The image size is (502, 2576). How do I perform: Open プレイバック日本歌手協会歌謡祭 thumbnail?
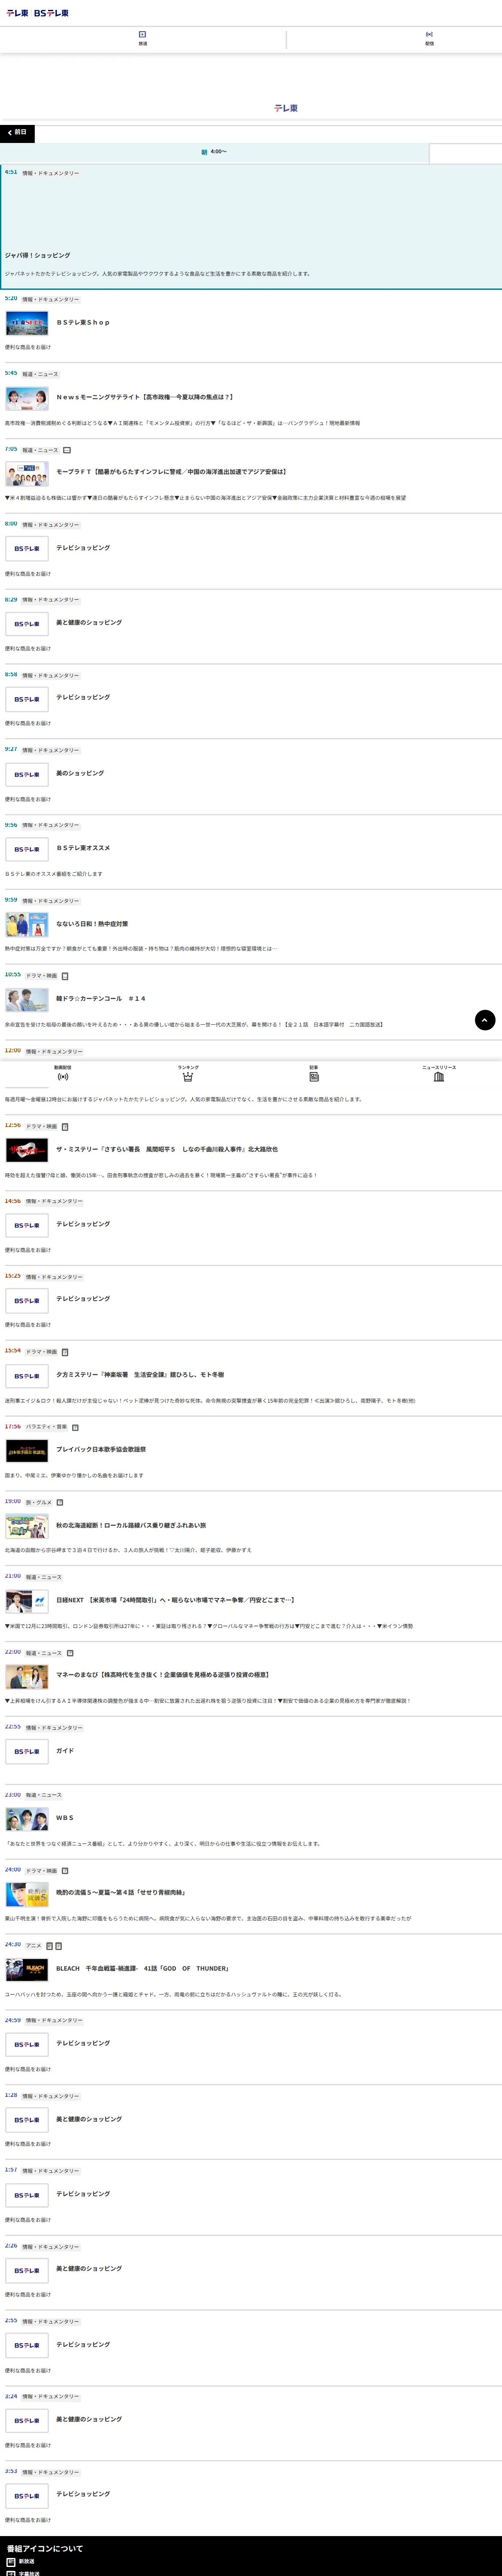click(27, 1451)
